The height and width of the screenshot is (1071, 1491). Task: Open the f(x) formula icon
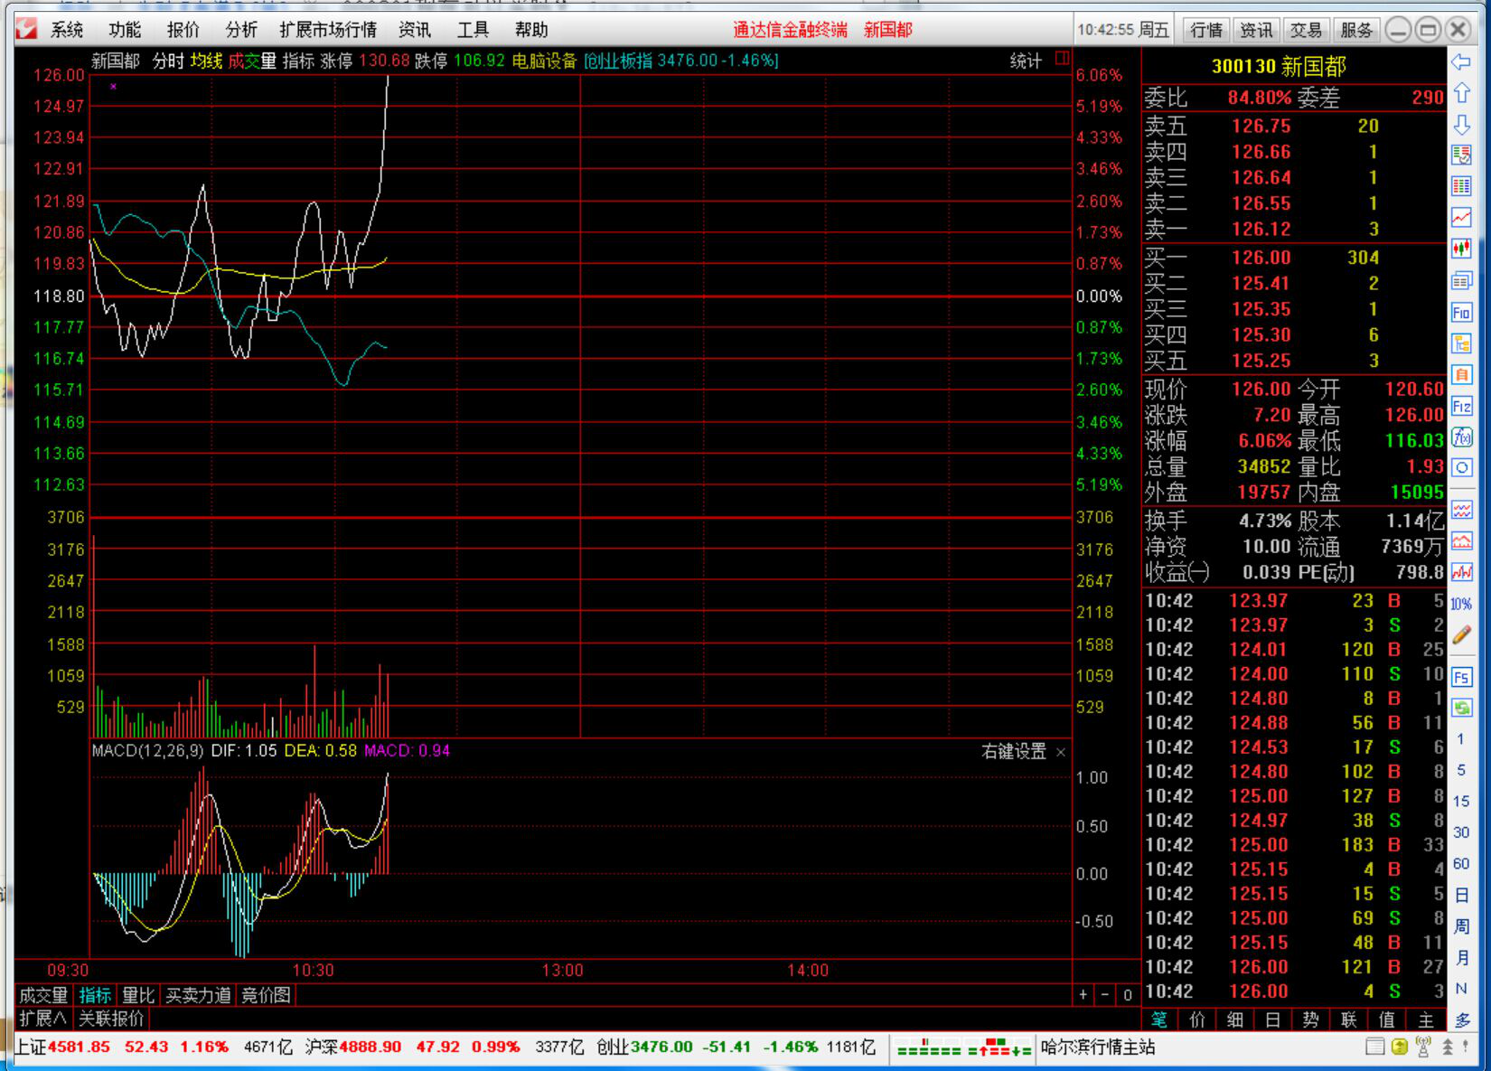point(1461,437)
